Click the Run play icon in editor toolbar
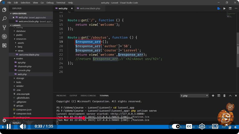239x134 pixels. coord(224,8)
